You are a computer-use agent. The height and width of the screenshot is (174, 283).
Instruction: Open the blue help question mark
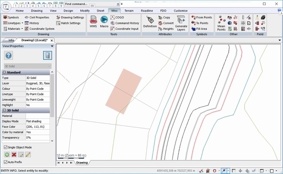[8, 56]
